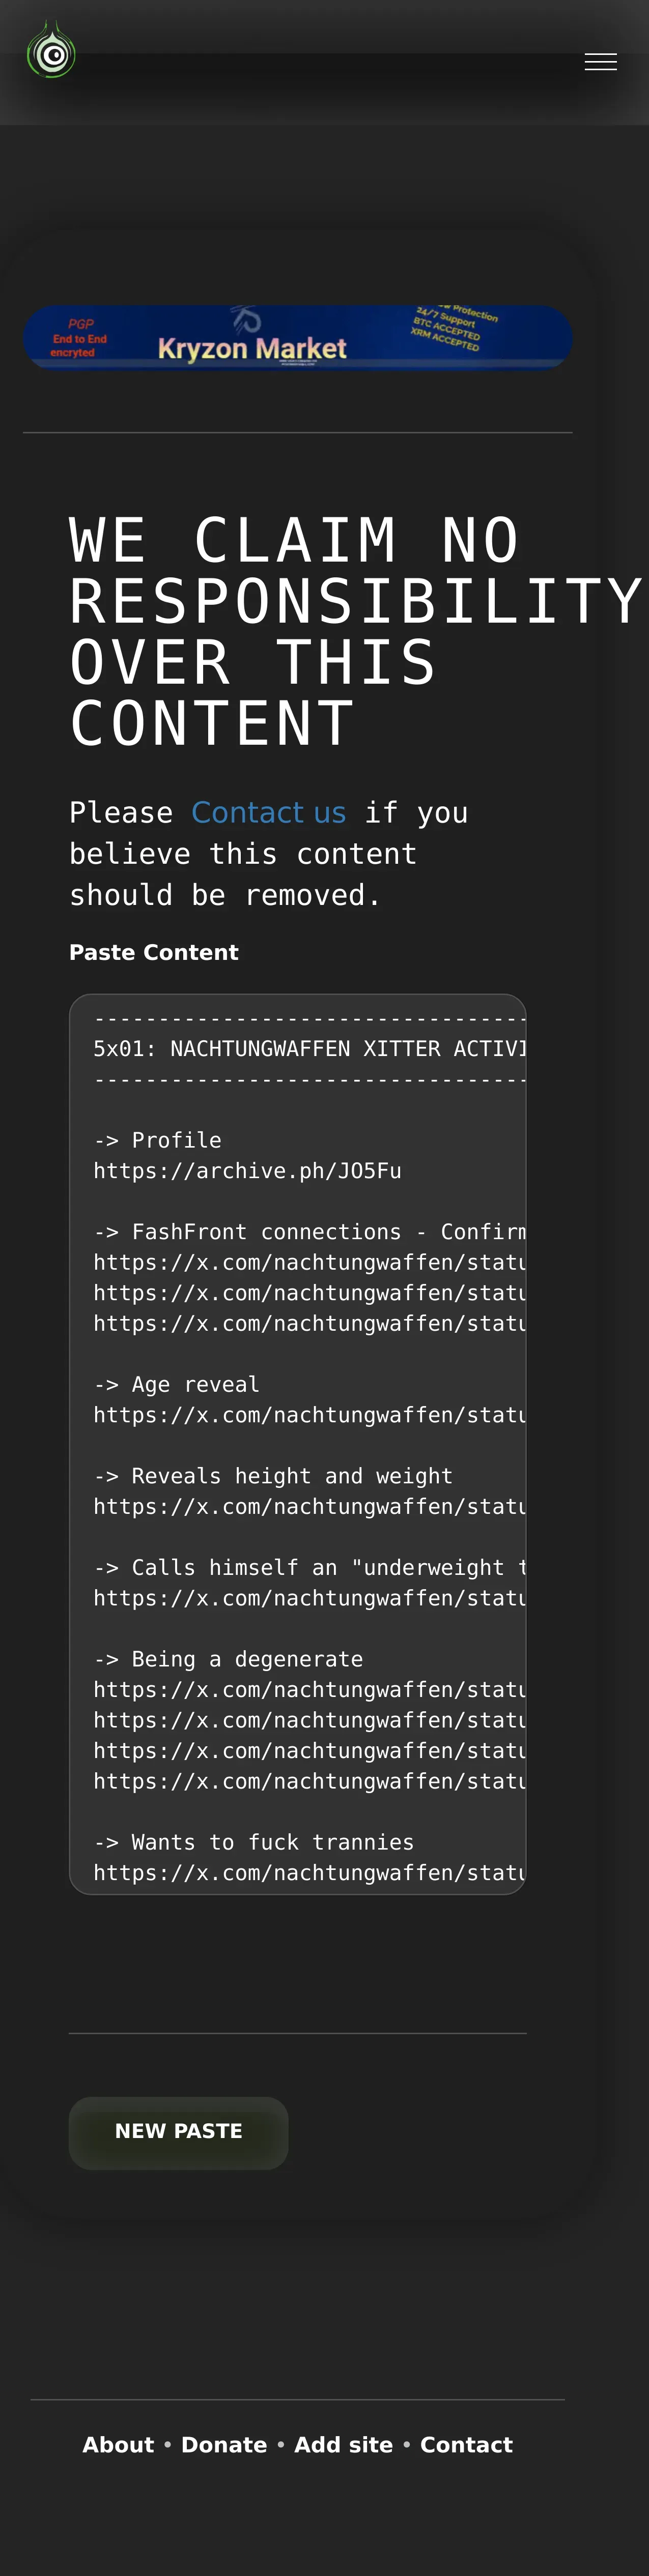Click the "PGP End to End" banner text

pos(79,338)
